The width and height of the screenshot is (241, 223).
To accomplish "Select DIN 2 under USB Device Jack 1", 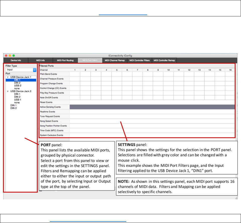I will [x=17, y=83].
